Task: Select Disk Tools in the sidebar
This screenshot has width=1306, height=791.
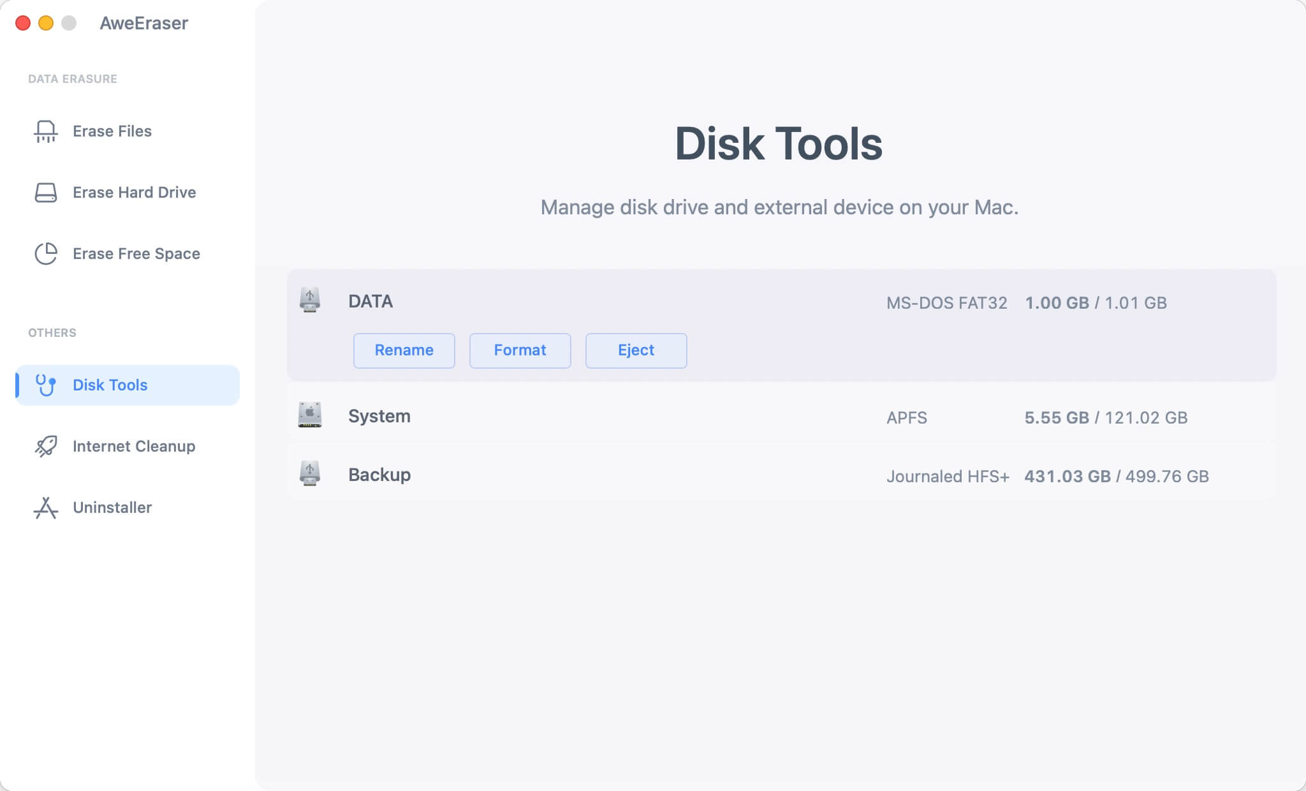Action: [128, 385]
